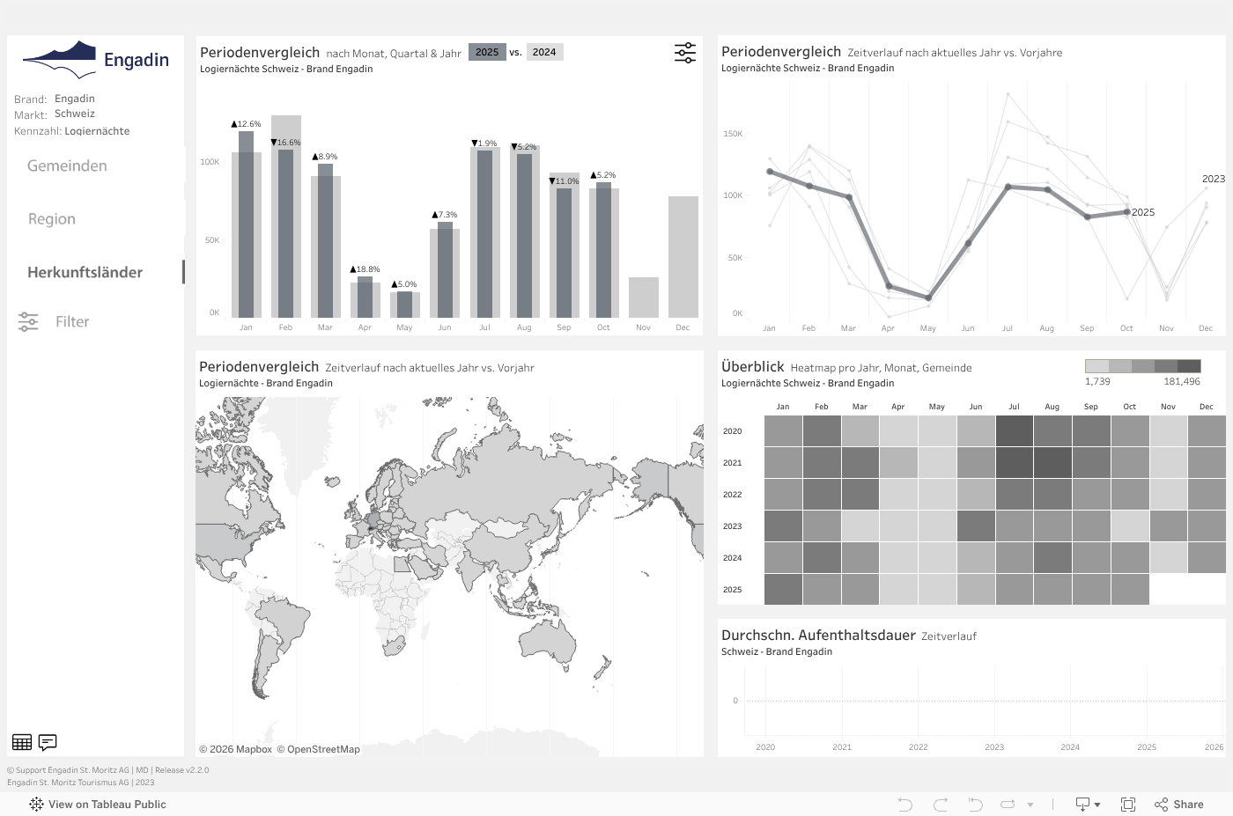Open the comment bubble icon in the sidebar
1233x816 pixels.
[48, 742]
